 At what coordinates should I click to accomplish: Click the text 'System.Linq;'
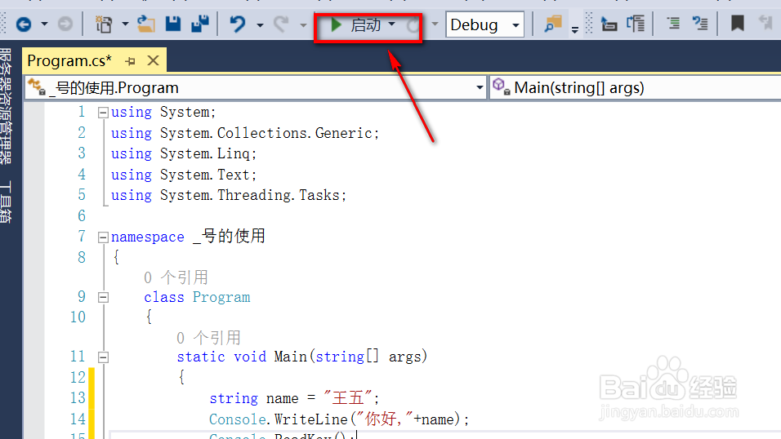[x=208, y=153]
